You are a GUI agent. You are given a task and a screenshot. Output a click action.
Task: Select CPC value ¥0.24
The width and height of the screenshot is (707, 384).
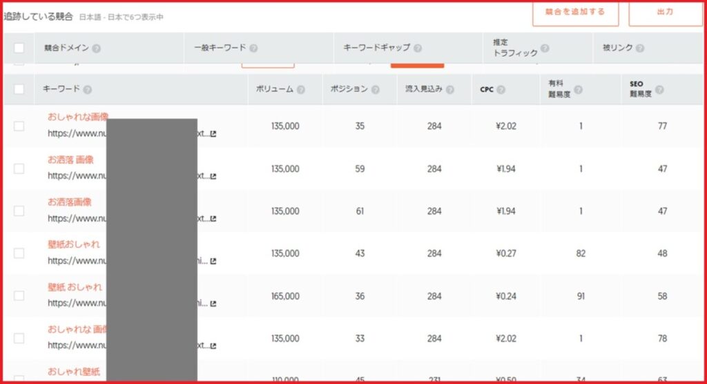[x=506, y=296]
